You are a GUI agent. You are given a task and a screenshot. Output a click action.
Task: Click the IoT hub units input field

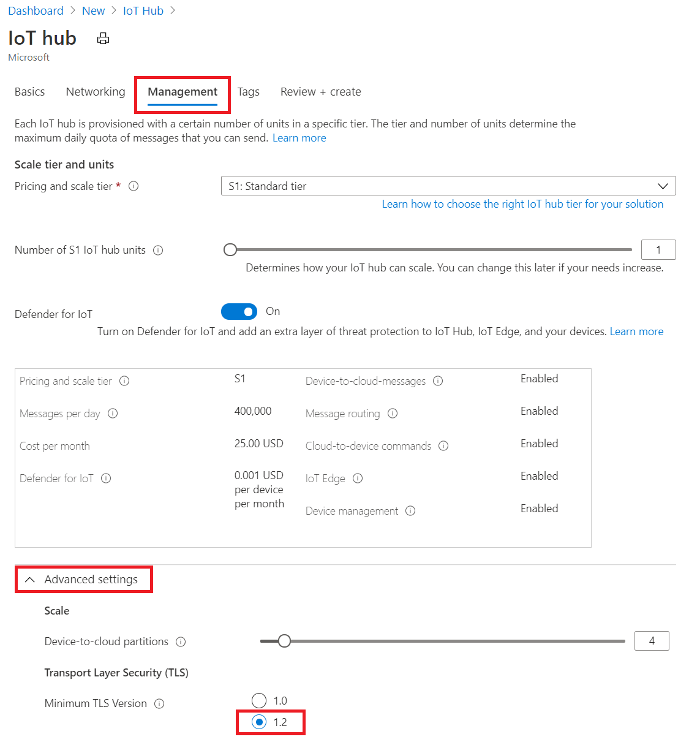(658, 249)
